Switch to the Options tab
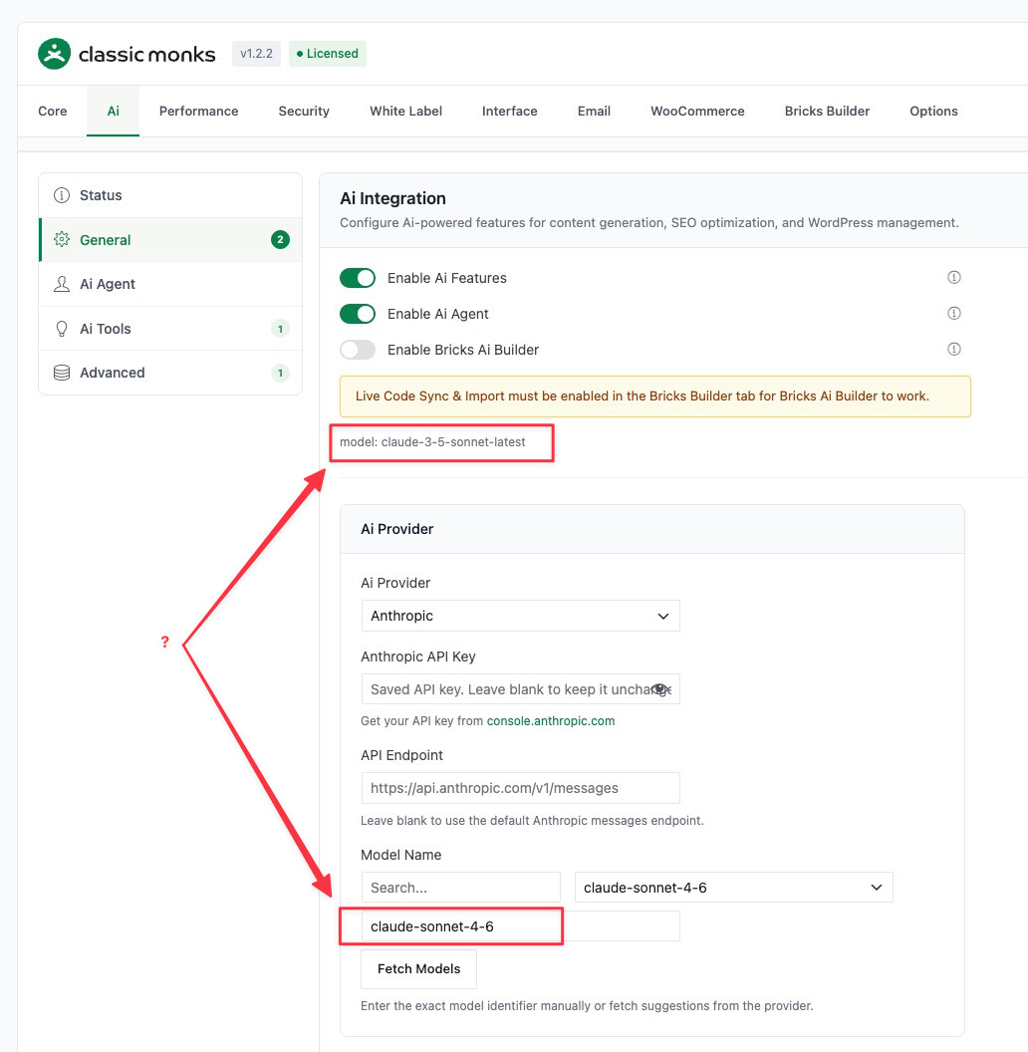1028x1052 pixels. pos(933,111)
